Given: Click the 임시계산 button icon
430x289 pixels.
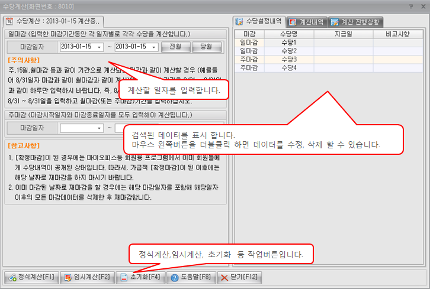Looking at the screenshot, I should [x=68, y=278].
